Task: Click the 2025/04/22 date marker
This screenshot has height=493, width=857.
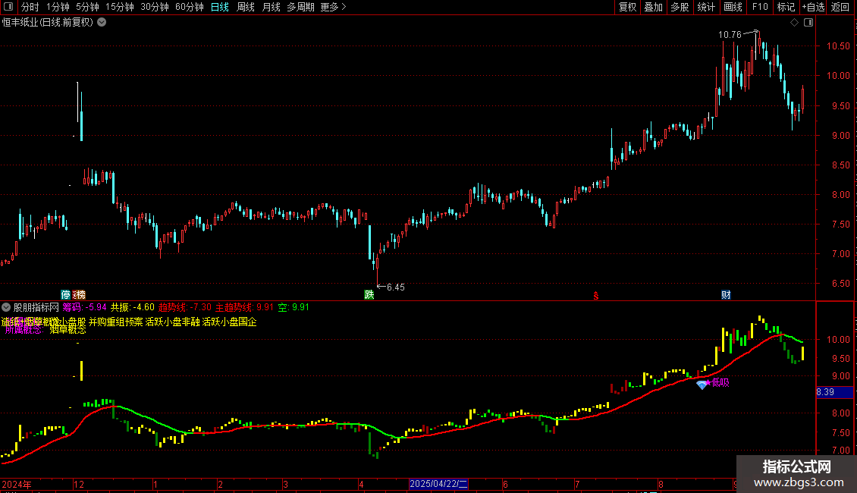Action: pyautogui.click(x=438, y=484)
